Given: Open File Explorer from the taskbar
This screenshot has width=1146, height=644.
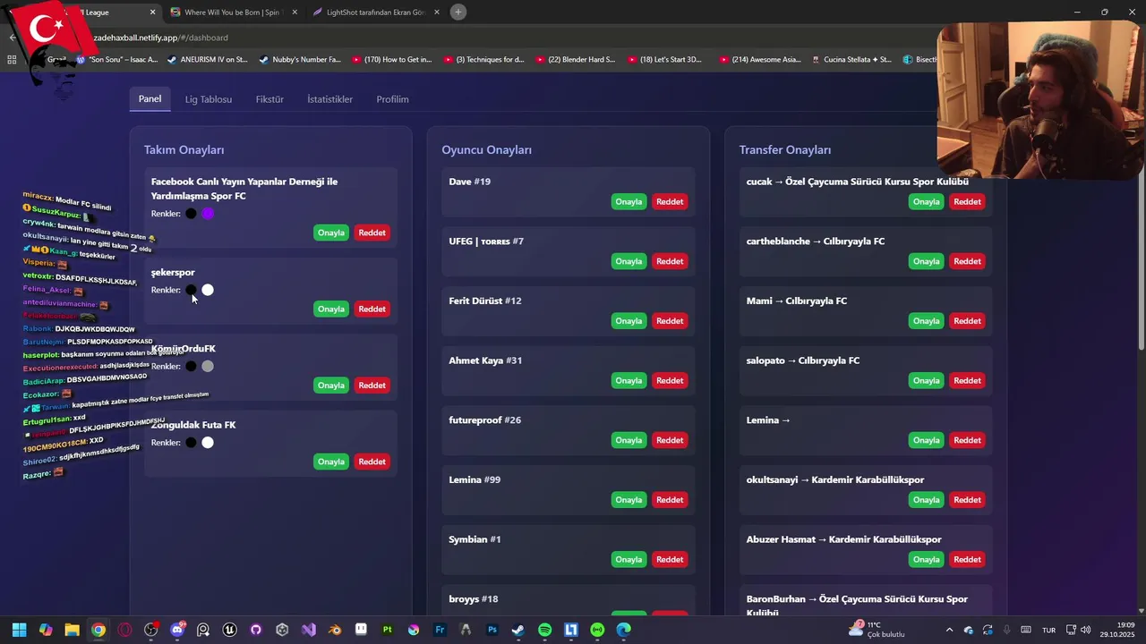Looking at the screenshot, I should coord(72,630).
